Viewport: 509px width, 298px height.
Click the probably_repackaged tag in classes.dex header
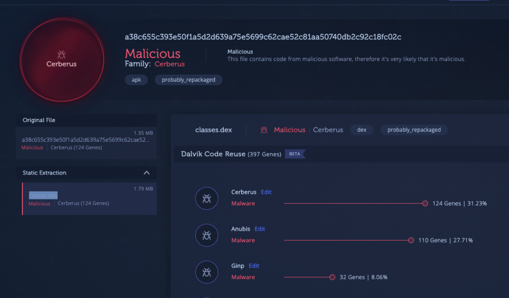pos(414,130)
